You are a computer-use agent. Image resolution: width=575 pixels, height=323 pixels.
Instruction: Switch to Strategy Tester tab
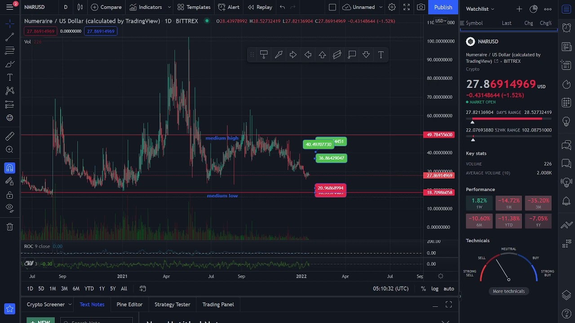pyautogui.click(x=172, y=305)
